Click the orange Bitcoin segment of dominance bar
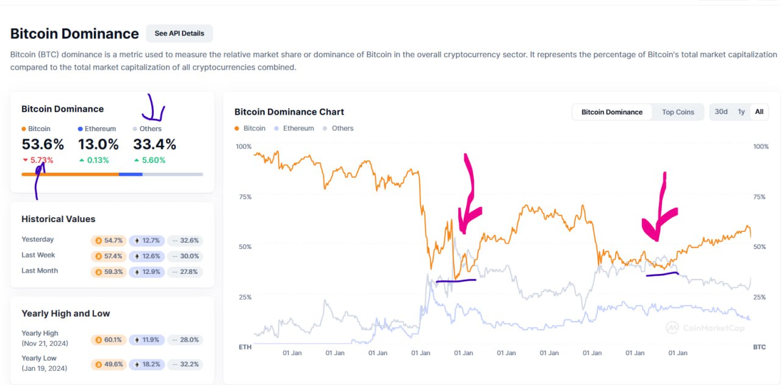The image size is (781, 385). (x=70, y=175)
